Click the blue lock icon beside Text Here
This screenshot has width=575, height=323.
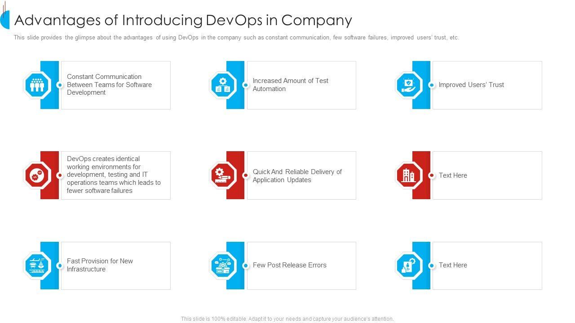click(409, 266)
